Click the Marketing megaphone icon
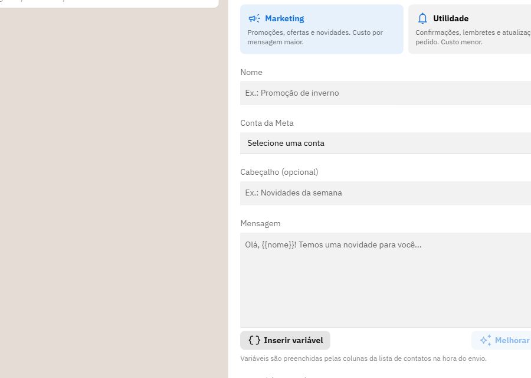The image size is (531, 378). (x=254, y=18)
